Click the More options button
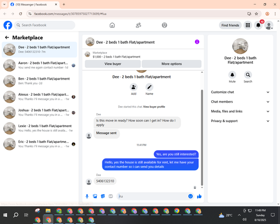This screenshot has height=224, width=280. point(171,64)
